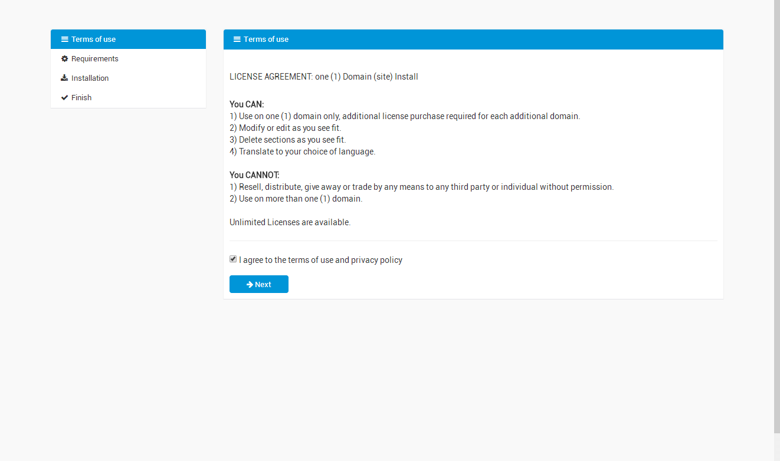Click the "You CANNOT:" heading
Image resolution: width=780 pixels, height=461 pixels.
click(254, 175)
